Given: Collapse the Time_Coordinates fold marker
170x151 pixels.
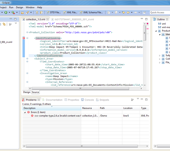Looking at the screenshot, I should [27, 62].
